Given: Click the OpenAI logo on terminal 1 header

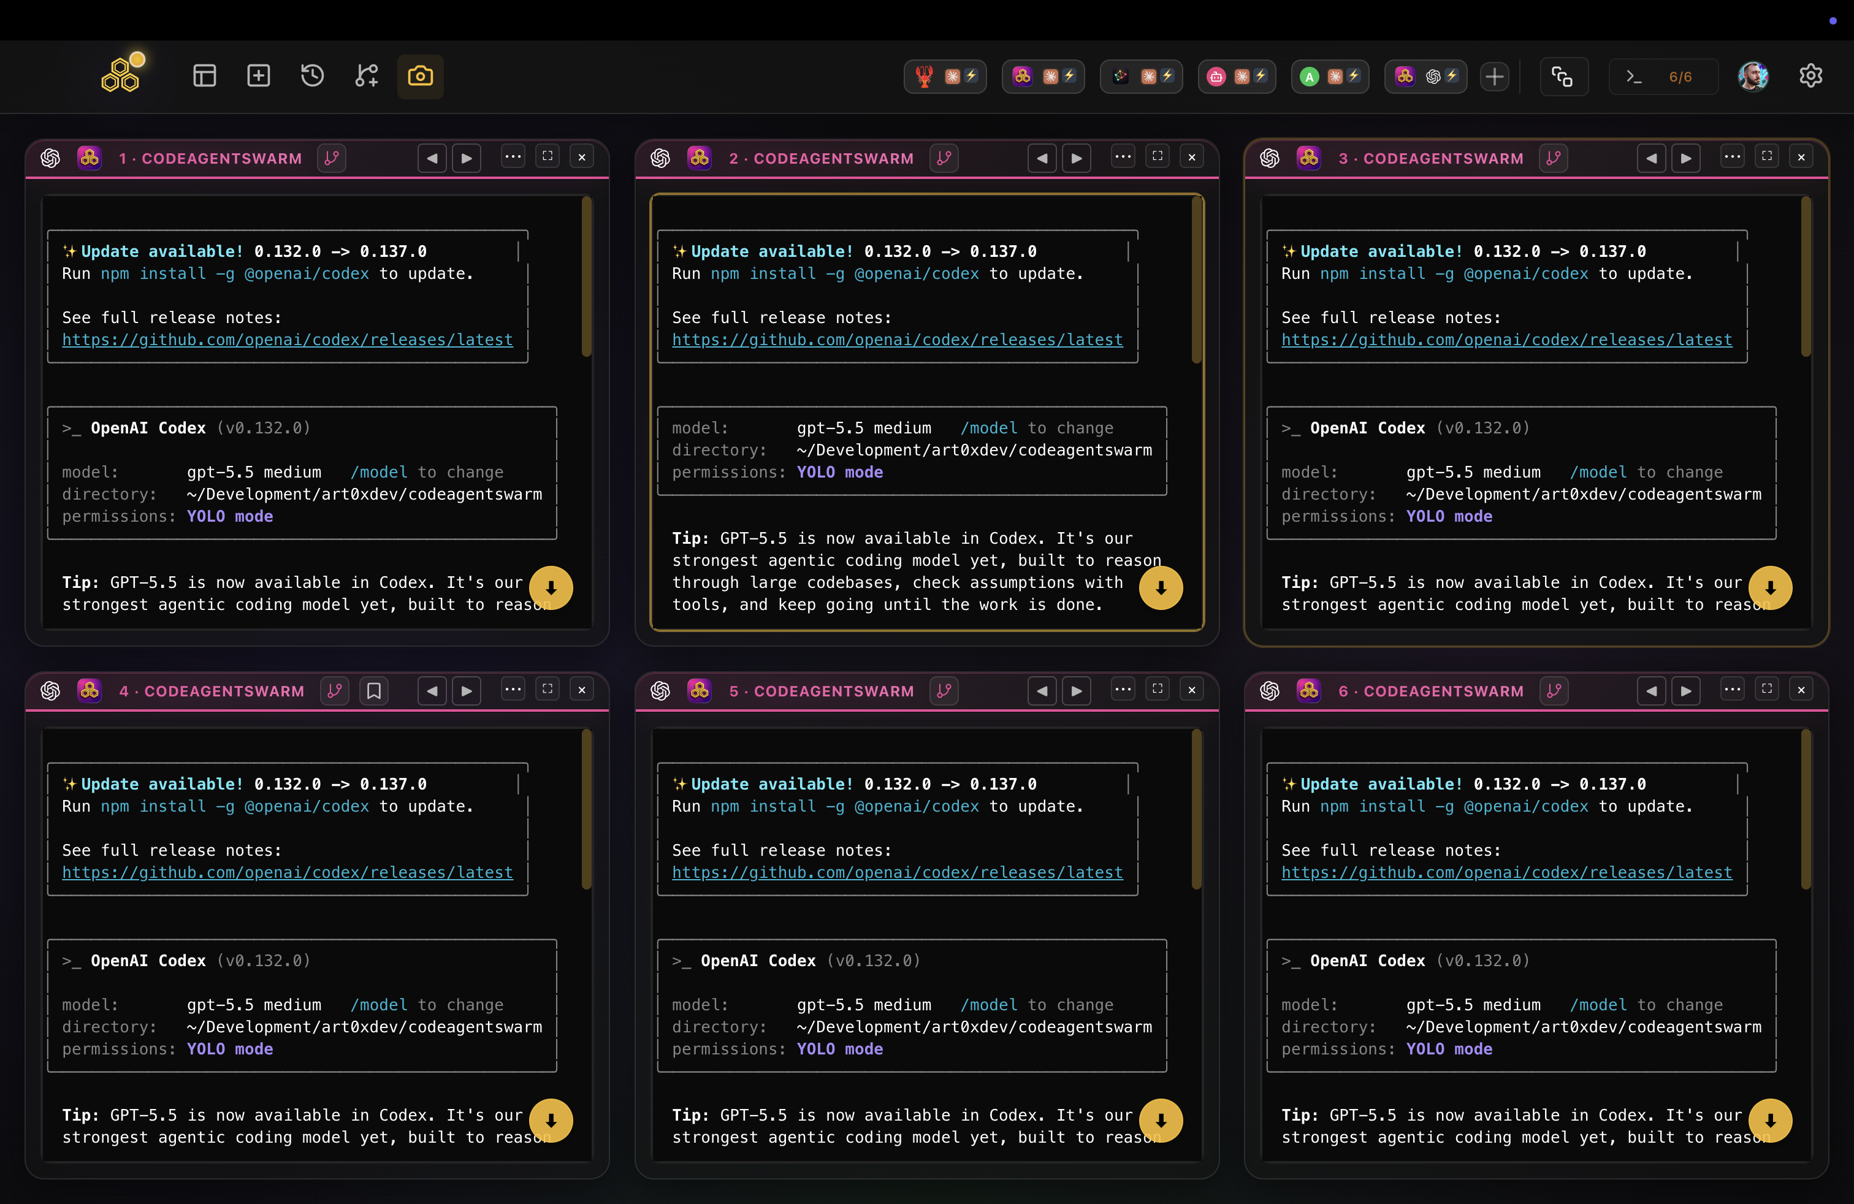Looking at the screenshot, I should pos(51,158).
